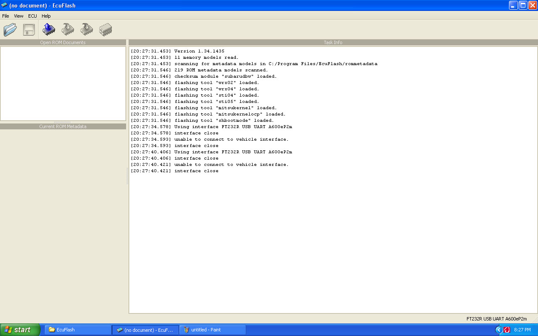Screen dimensions: 538x336
Task: Click the checksum module "subarudbw" loaded line
Action: tap(204, 76)
